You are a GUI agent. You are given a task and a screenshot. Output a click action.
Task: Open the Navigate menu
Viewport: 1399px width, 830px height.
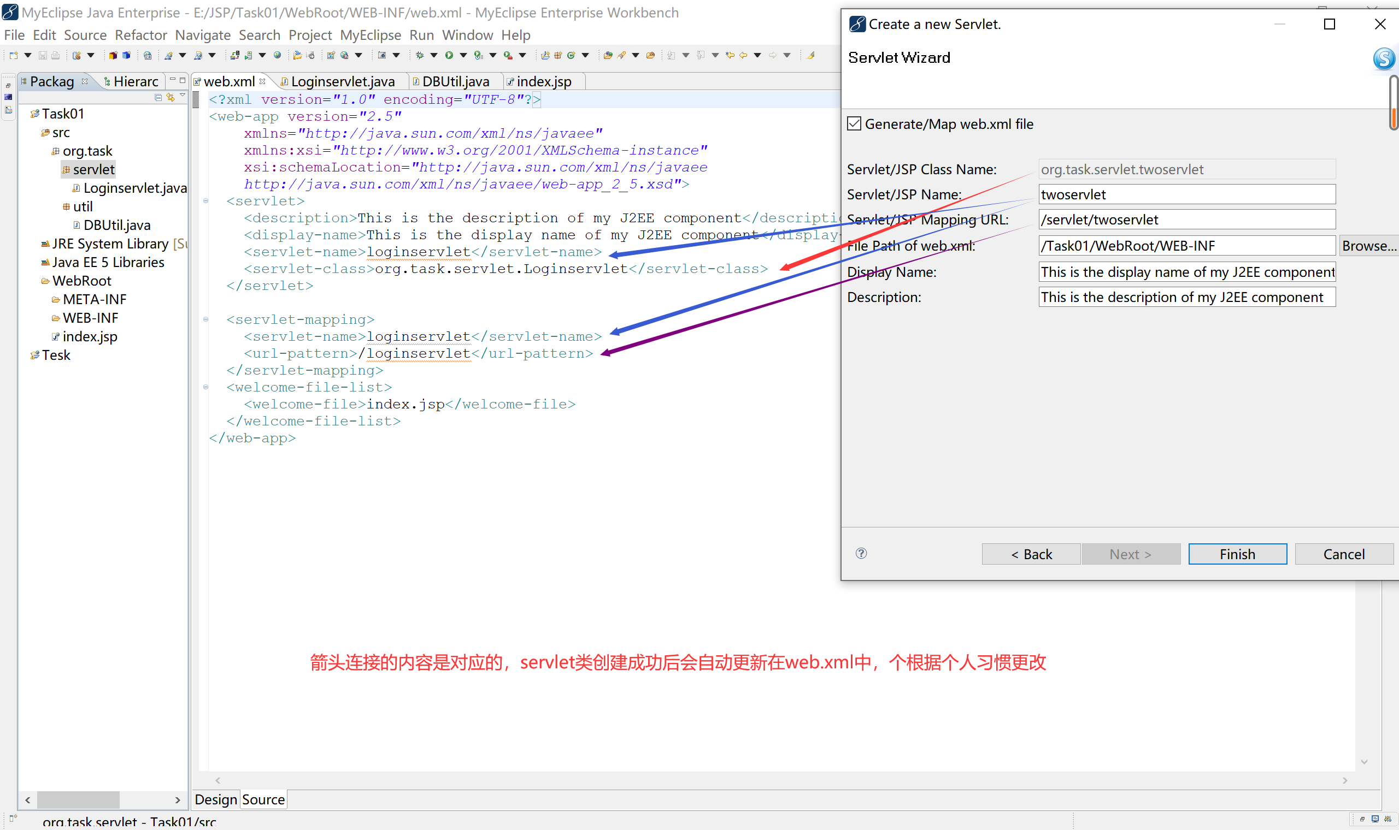pyautogui.click(x=203, y=35)
